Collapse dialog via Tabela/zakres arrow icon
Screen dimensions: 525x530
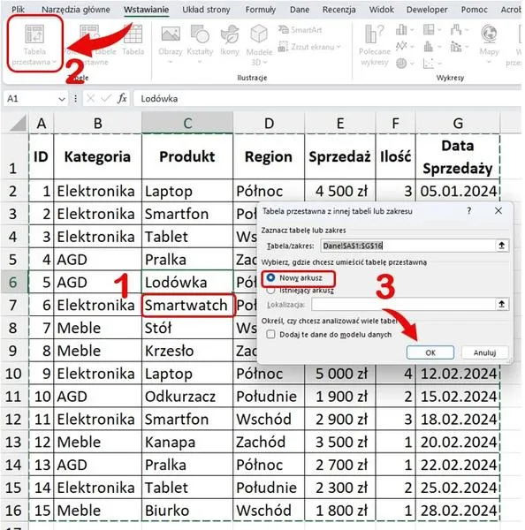[x=501, y=246]
